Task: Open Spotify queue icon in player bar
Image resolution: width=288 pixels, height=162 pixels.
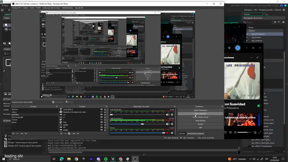Action: [226, 132]
